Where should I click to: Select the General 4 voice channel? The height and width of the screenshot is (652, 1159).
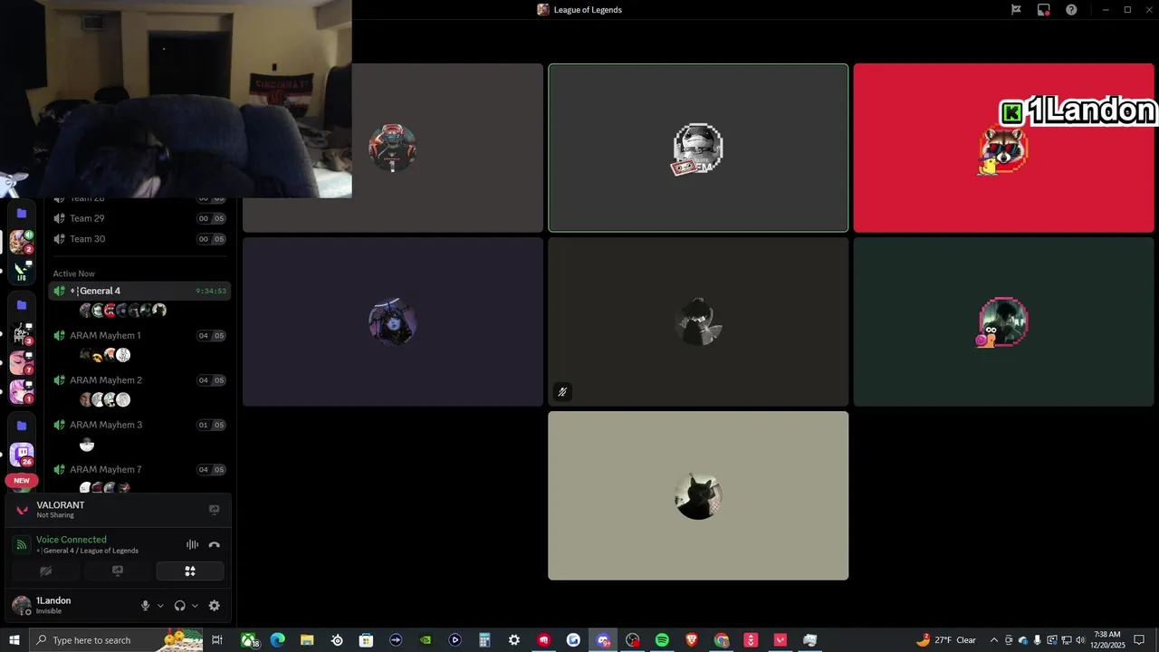click(139, 291)
